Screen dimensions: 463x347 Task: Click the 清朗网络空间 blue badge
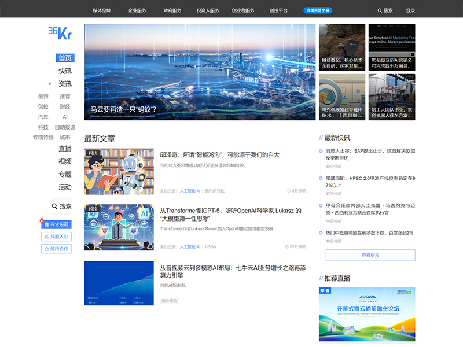coord(318,10)
